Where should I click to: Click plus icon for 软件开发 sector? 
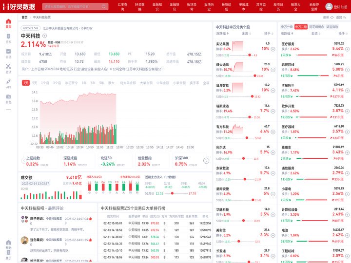tap(347, 111)
